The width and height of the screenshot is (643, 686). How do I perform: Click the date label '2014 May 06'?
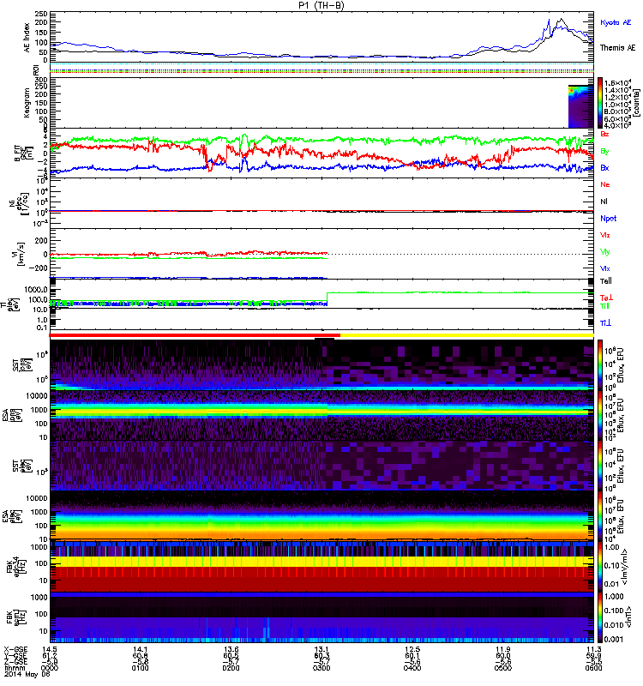tap(27, 674)
